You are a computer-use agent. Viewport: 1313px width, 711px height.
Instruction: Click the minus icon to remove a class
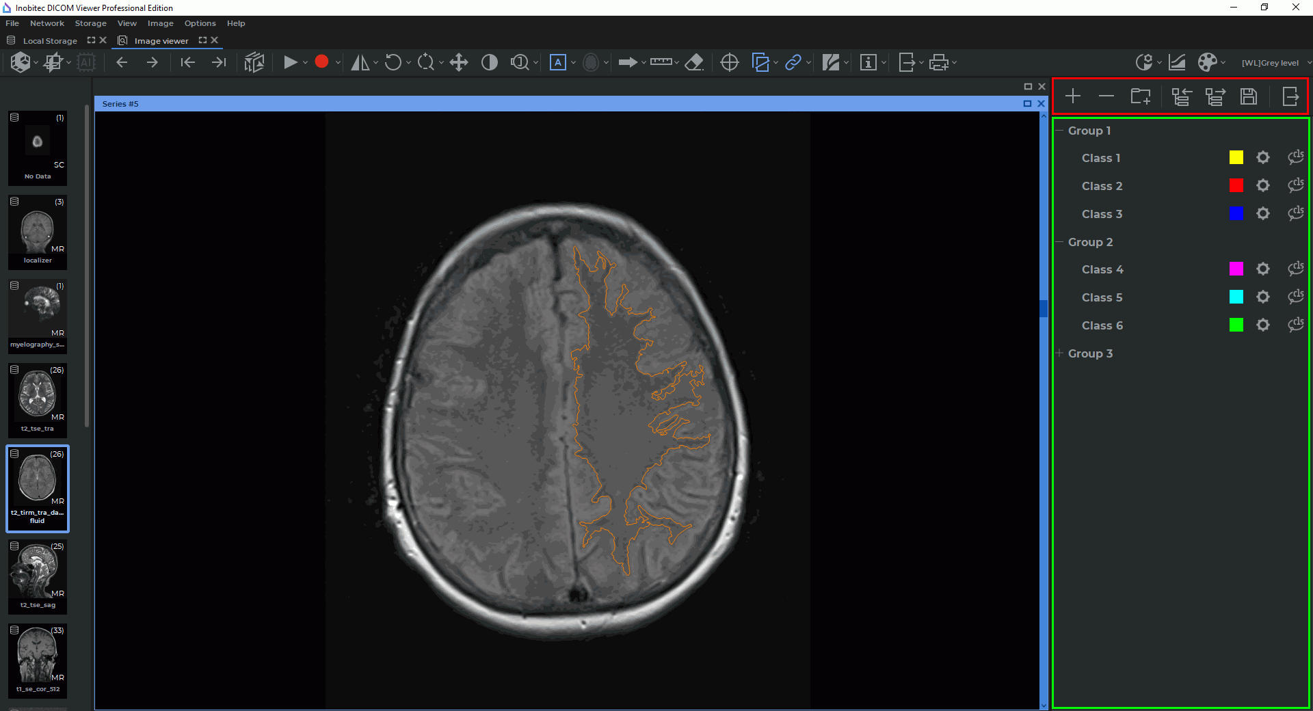(1106, 96)
